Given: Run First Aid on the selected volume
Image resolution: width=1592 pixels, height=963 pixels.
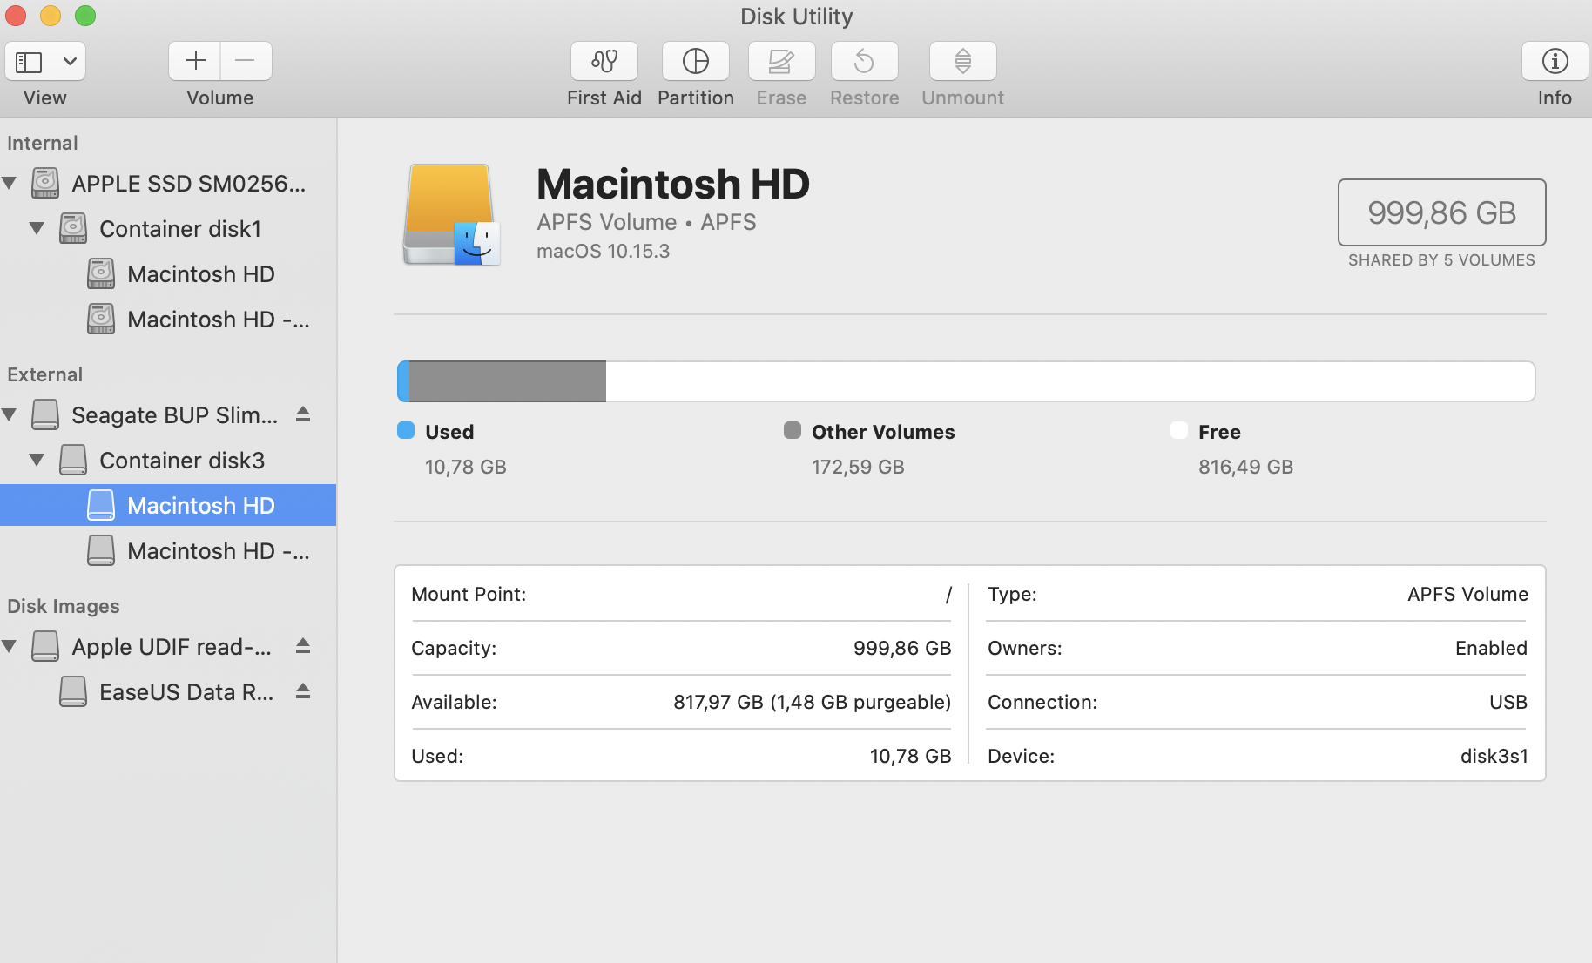Looking at the screenshot, I should (604, 61).
